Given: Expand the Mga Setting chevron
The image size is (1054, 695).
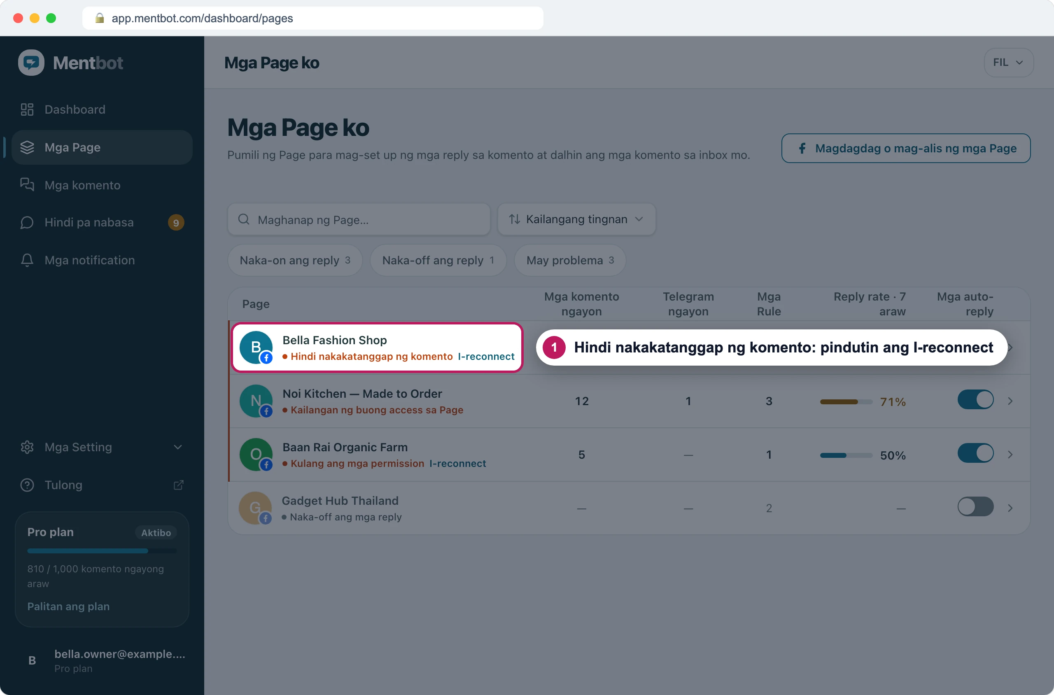Looking at the screenshot, I should [x=178, y=447].
